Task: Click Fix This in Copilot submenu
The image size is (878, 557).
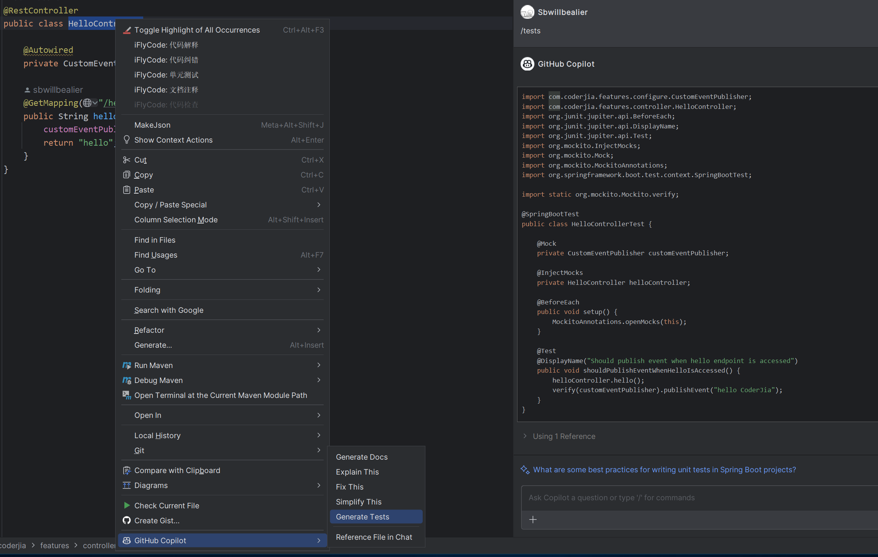Action: click(350, 487)
